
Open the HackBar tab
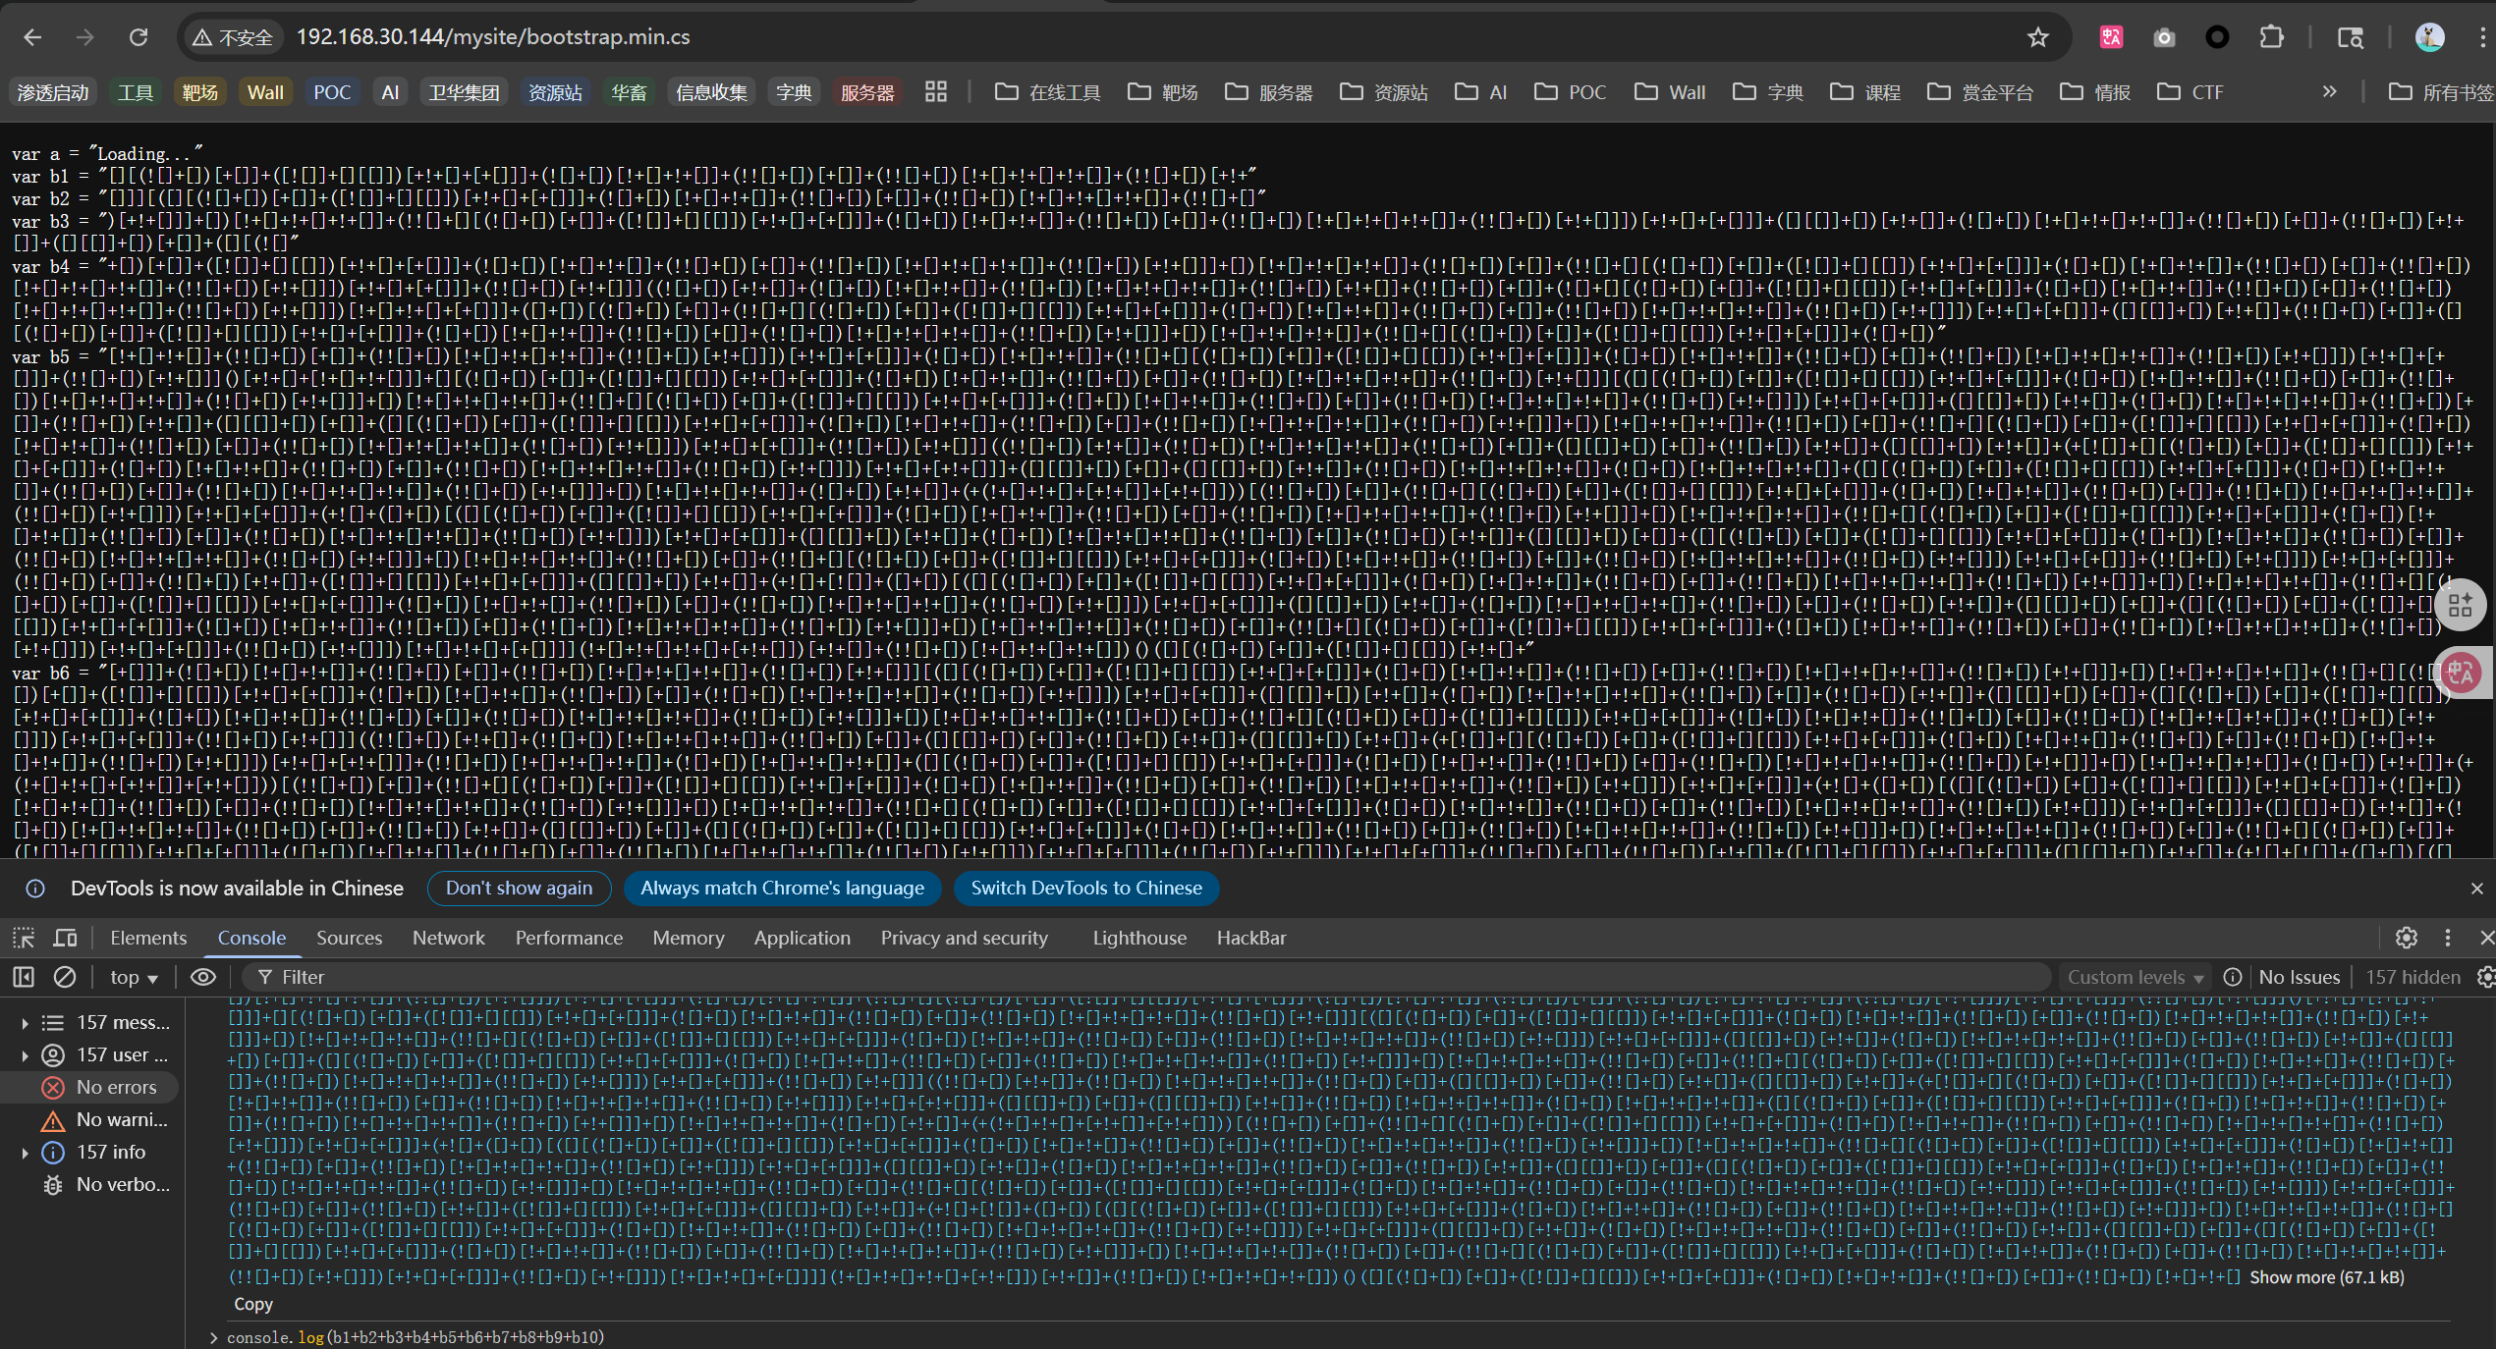(1250, 938)
